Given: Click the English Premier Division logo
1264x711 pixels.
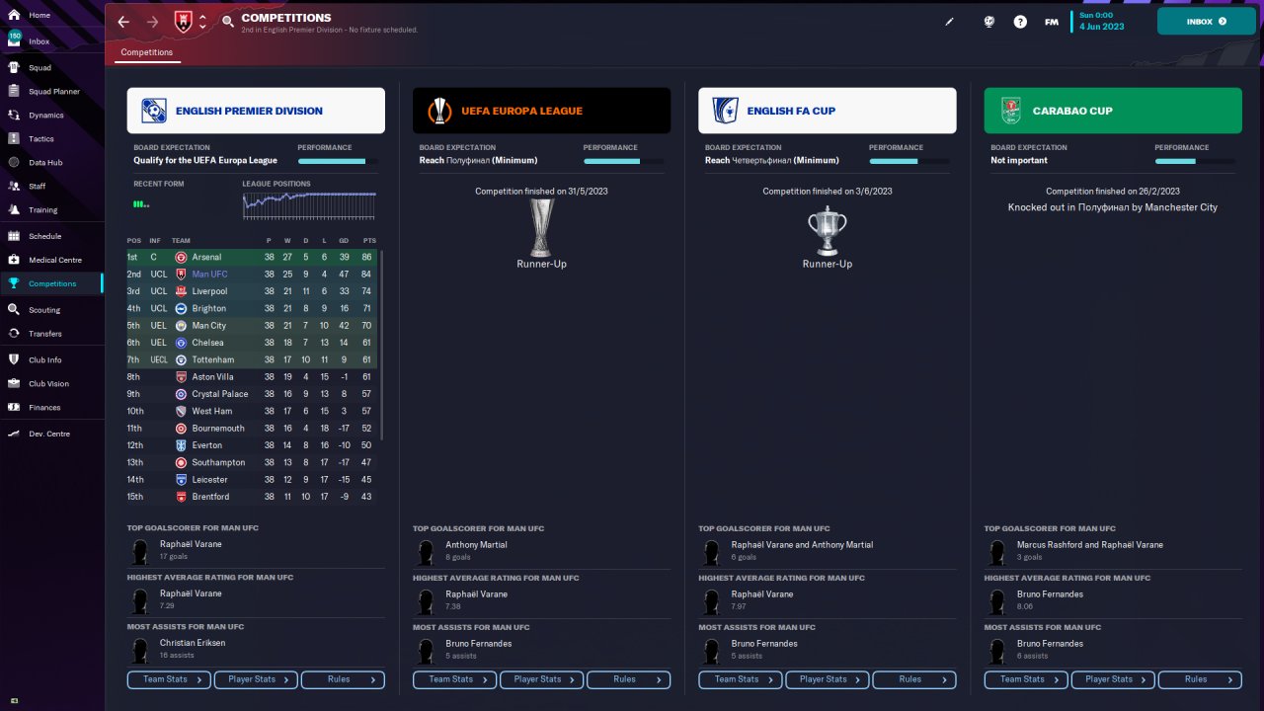Looking at the screenshot, I should 153,111.
